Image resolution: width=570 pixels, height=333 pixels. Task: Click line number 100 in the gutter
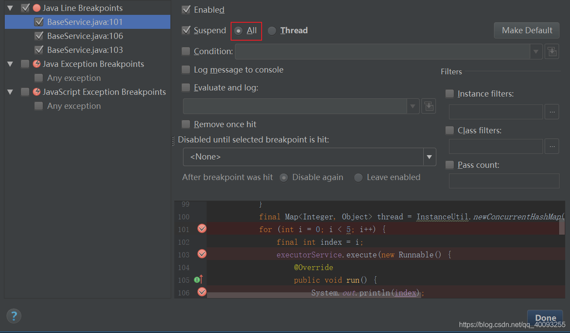click(184, 217)
